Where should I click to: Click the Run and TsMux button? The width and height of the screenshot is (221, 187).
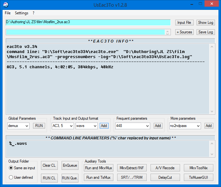[x=98, y=177]
